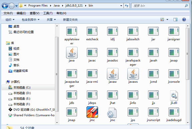Viewport: 192px width, 129px height.
Task: Select the jdeps file icon
Action: 92,95
